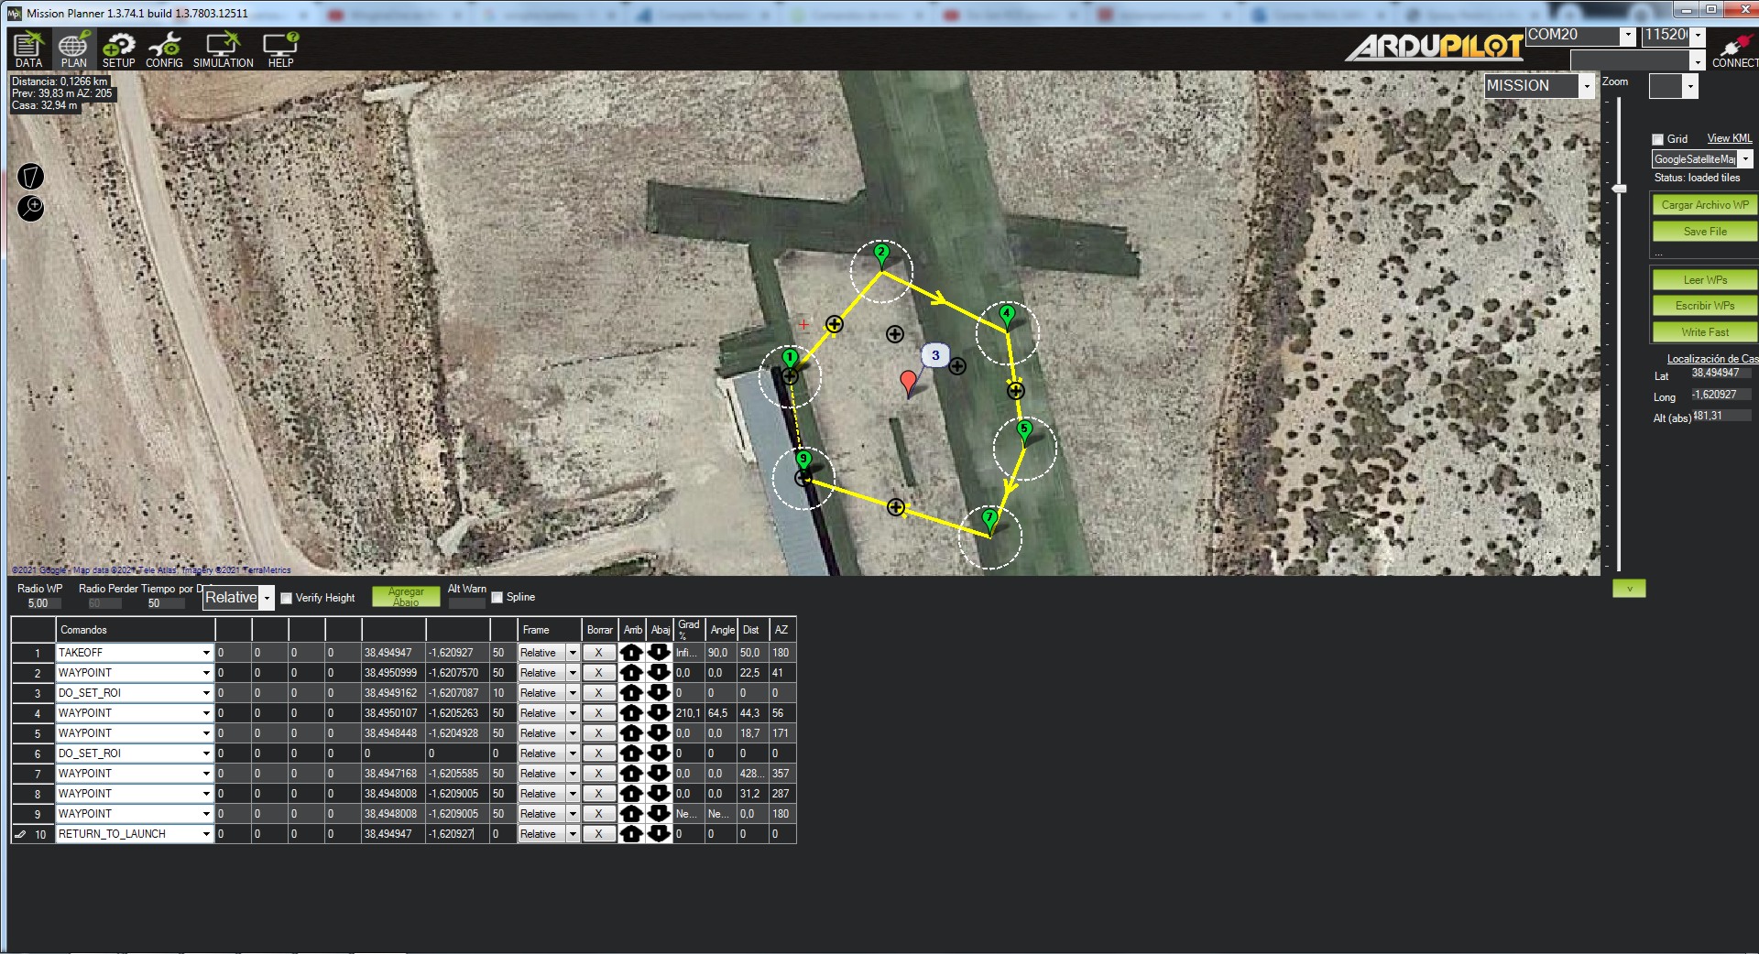The width and height of the screenshot is (1759, 954).
Task: Click the CONNECT plug icon
Action: click(1734, 50)
